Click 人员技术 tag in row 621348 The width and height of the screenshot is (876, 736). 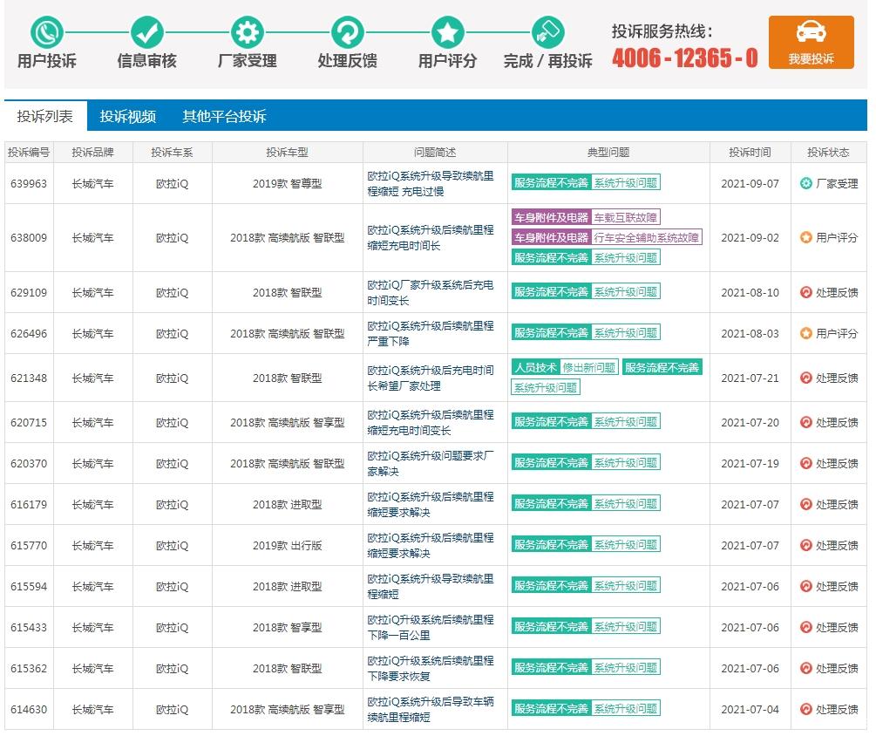tap(536, 368)
